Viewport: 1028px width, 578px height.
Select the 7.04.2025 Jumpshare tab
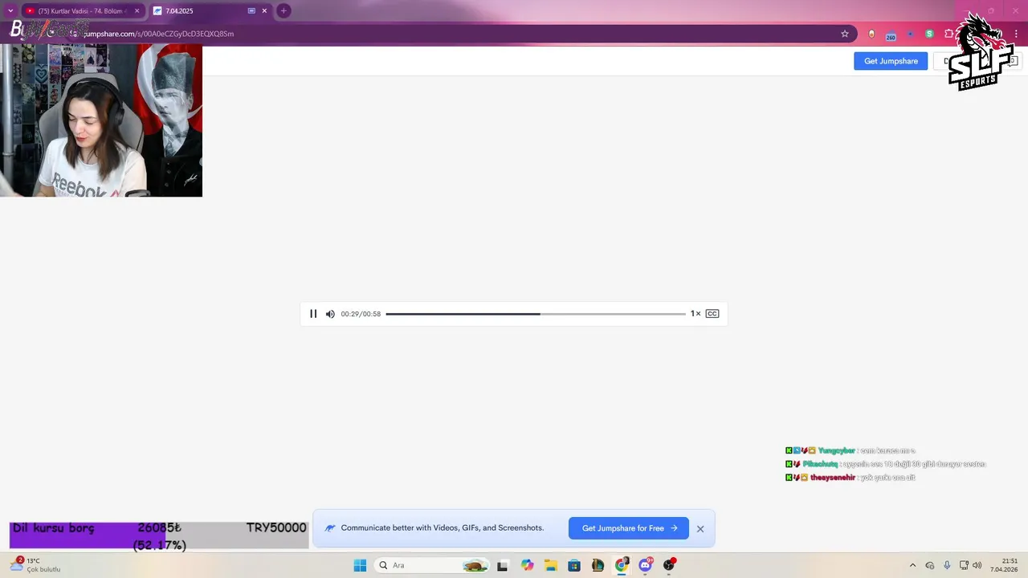click(210, 11)
